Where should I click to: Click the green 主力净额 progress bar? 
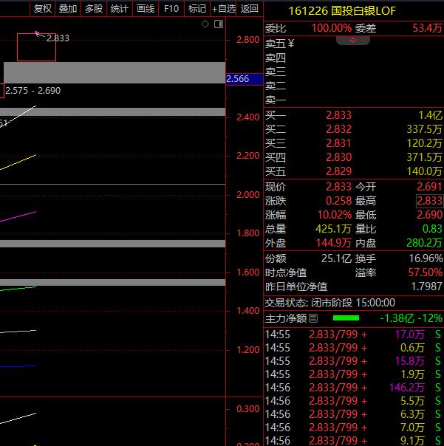346,318
